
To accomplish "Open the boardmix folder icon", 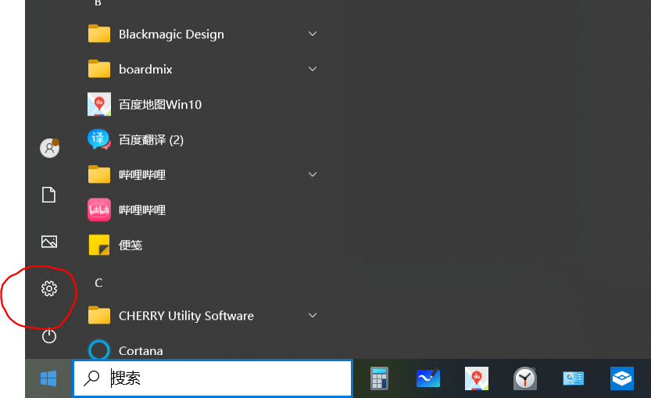I will pyautogui.click(x=99, y=69).
